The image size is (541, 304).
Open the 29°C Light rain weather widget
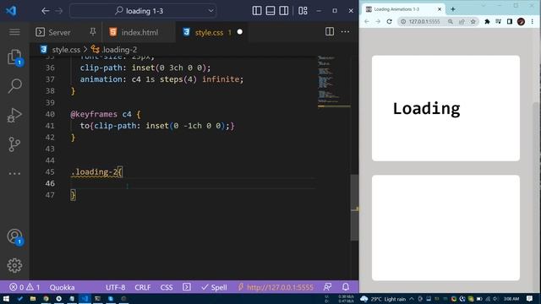383,299
